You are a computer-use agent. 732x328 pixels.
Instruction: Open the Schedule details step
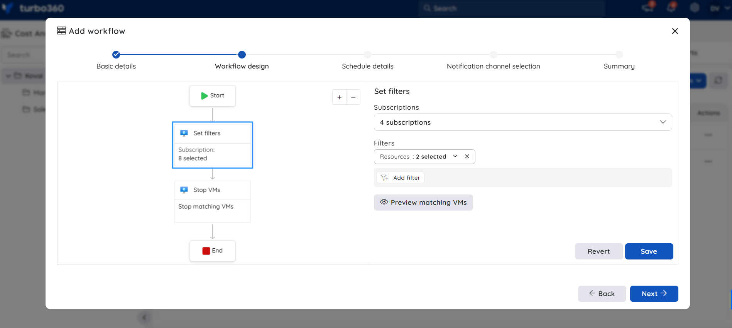tap(368, 66)
